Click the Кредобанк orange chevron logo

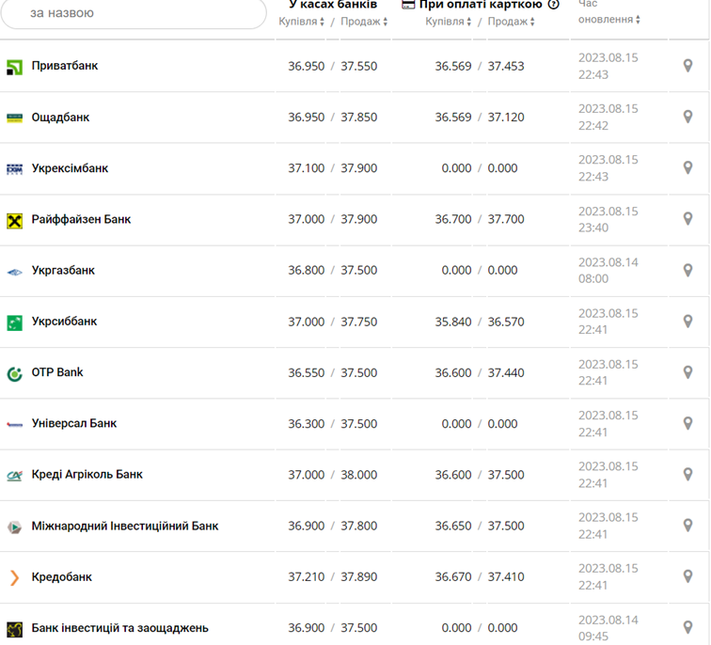point(14,577)
